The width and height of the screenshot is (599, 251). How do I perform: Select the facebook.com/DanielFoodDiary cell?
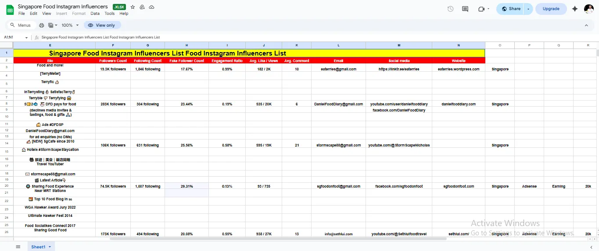(x=399, y=110)
